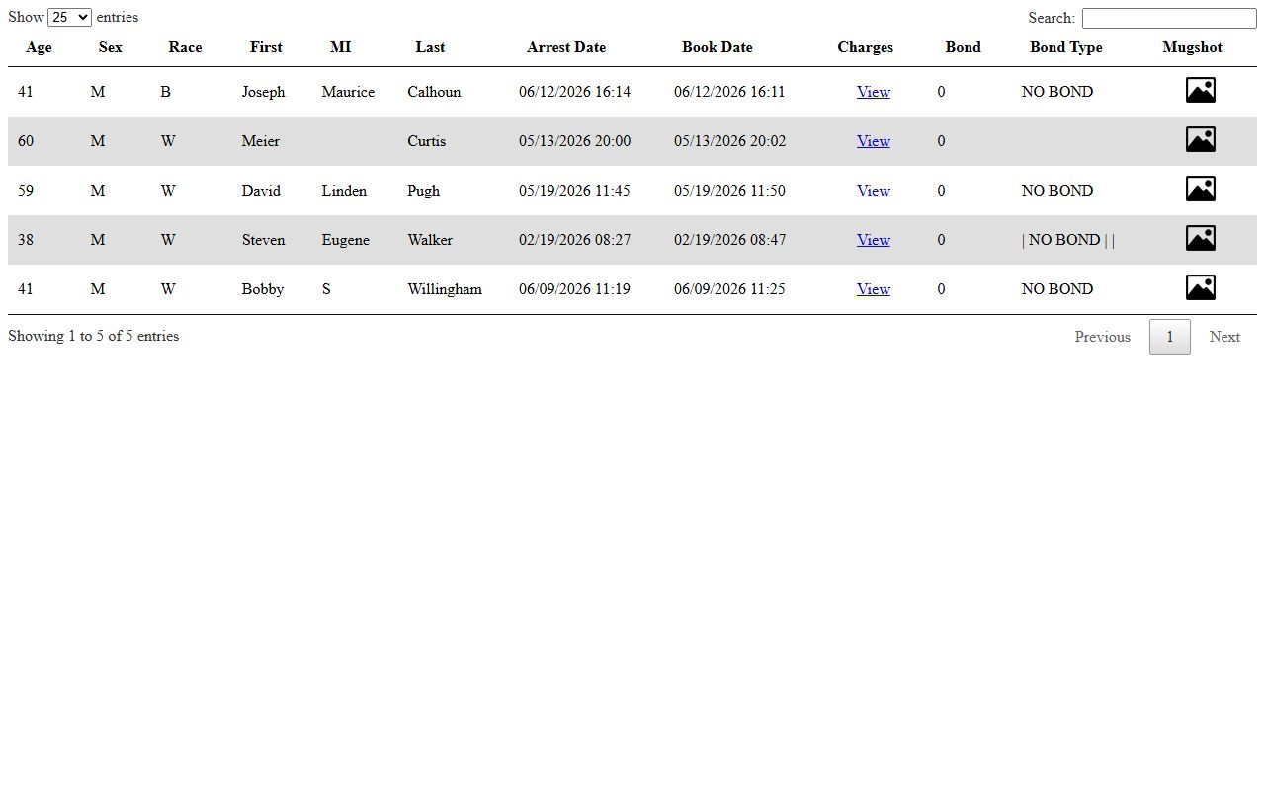The image size is (1265, 790).
Task: Go to the Next page
Action: coord(1224,337)
